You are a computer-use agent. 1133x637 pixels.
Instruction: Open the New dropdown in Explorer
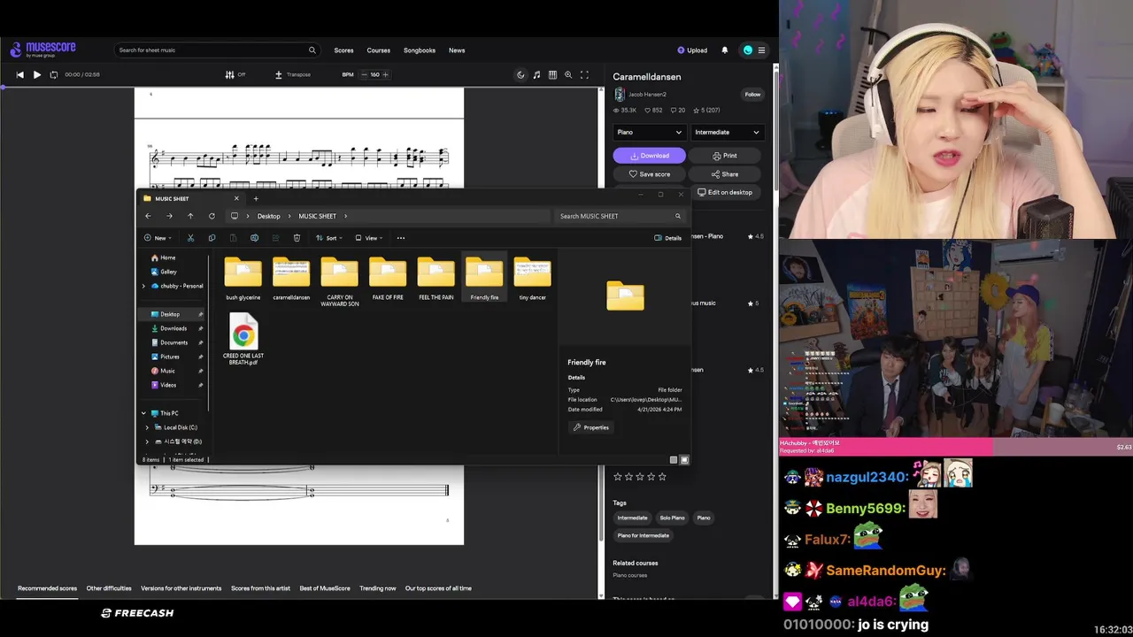(x=157, y=238)
